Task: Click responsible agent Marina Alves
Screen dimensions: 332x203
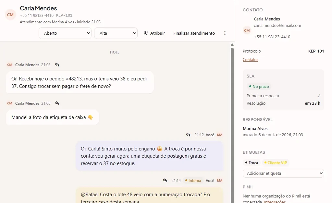Action: coord(255,128)
